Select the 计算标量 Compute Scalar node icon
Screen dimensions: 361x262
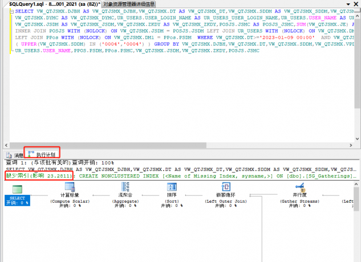[x=70, y=187]
